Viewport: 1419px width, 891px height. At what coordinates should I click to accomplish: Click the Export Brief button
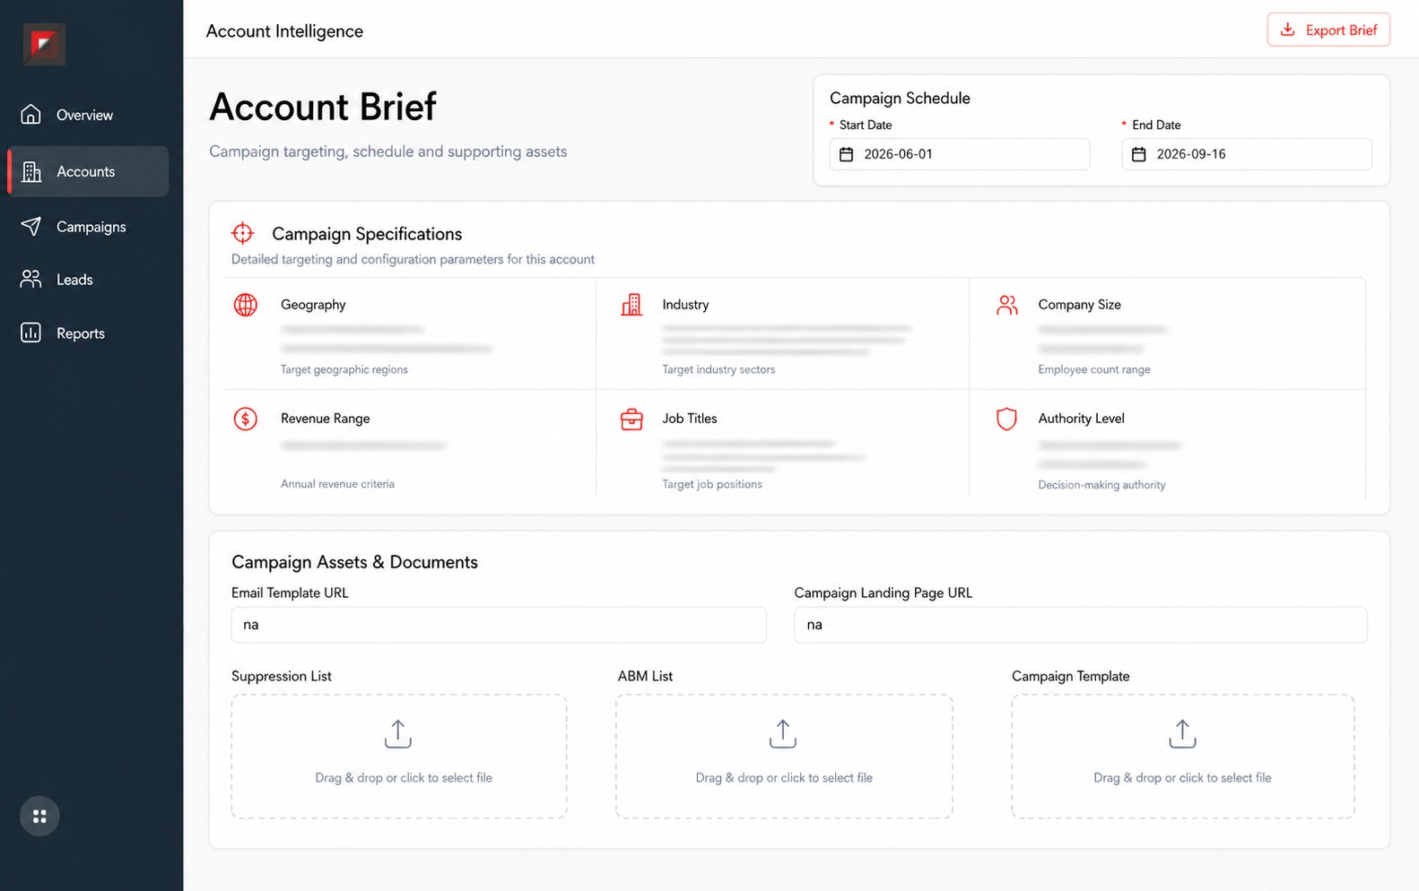pos(1328,30)
